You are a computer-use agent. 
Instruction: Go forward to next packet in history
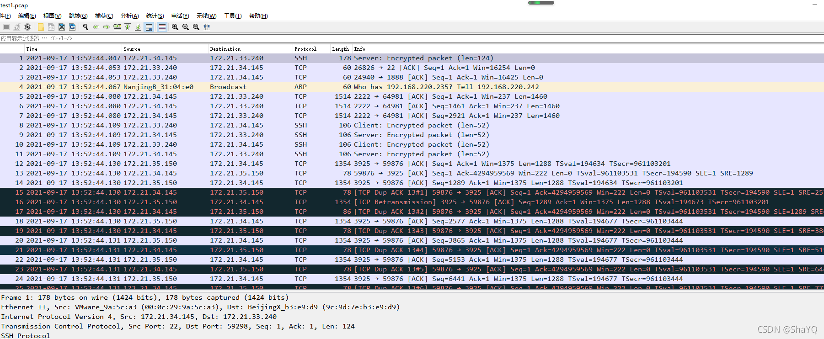[x=107, y=27]
